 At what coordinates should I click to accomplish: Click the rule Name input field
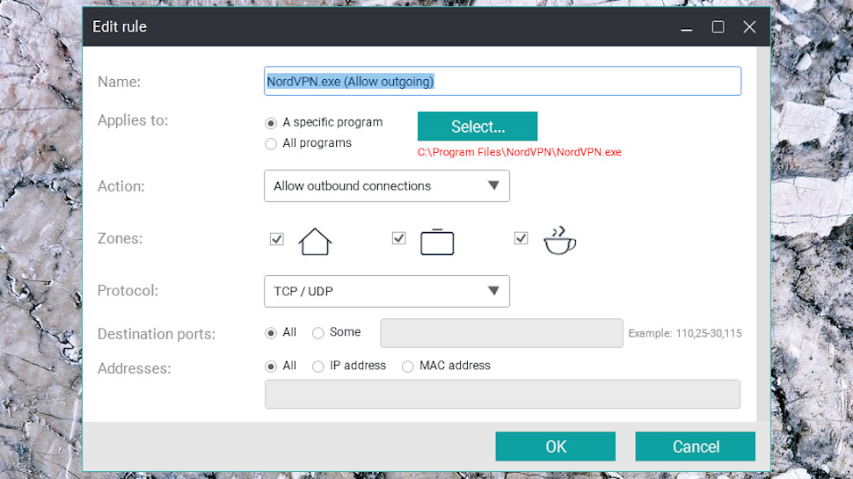503,81
